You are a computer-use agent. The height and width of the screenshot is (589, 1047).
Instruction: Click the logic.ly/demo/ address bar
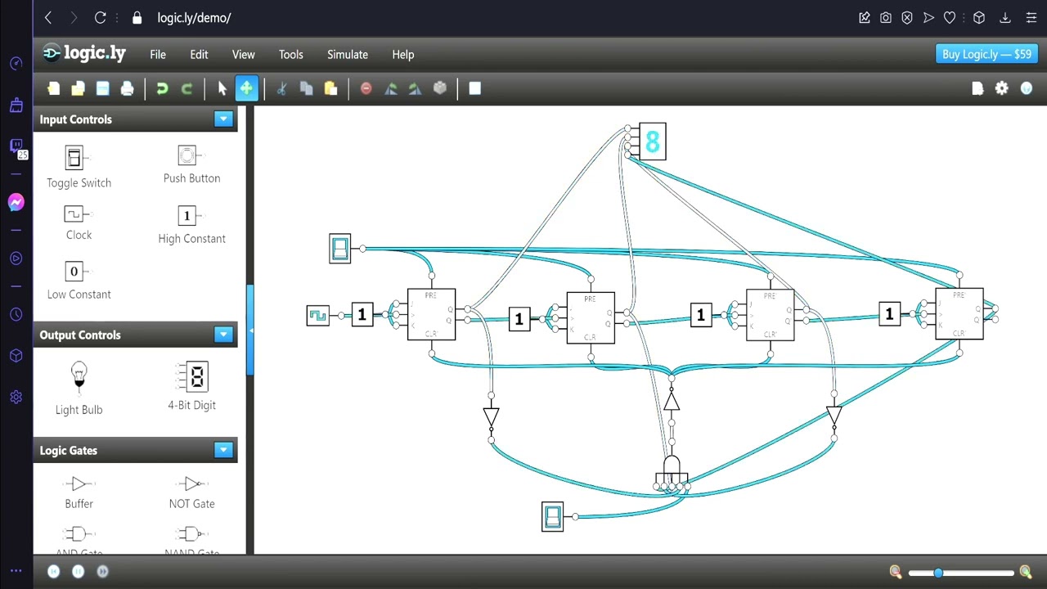194,17
